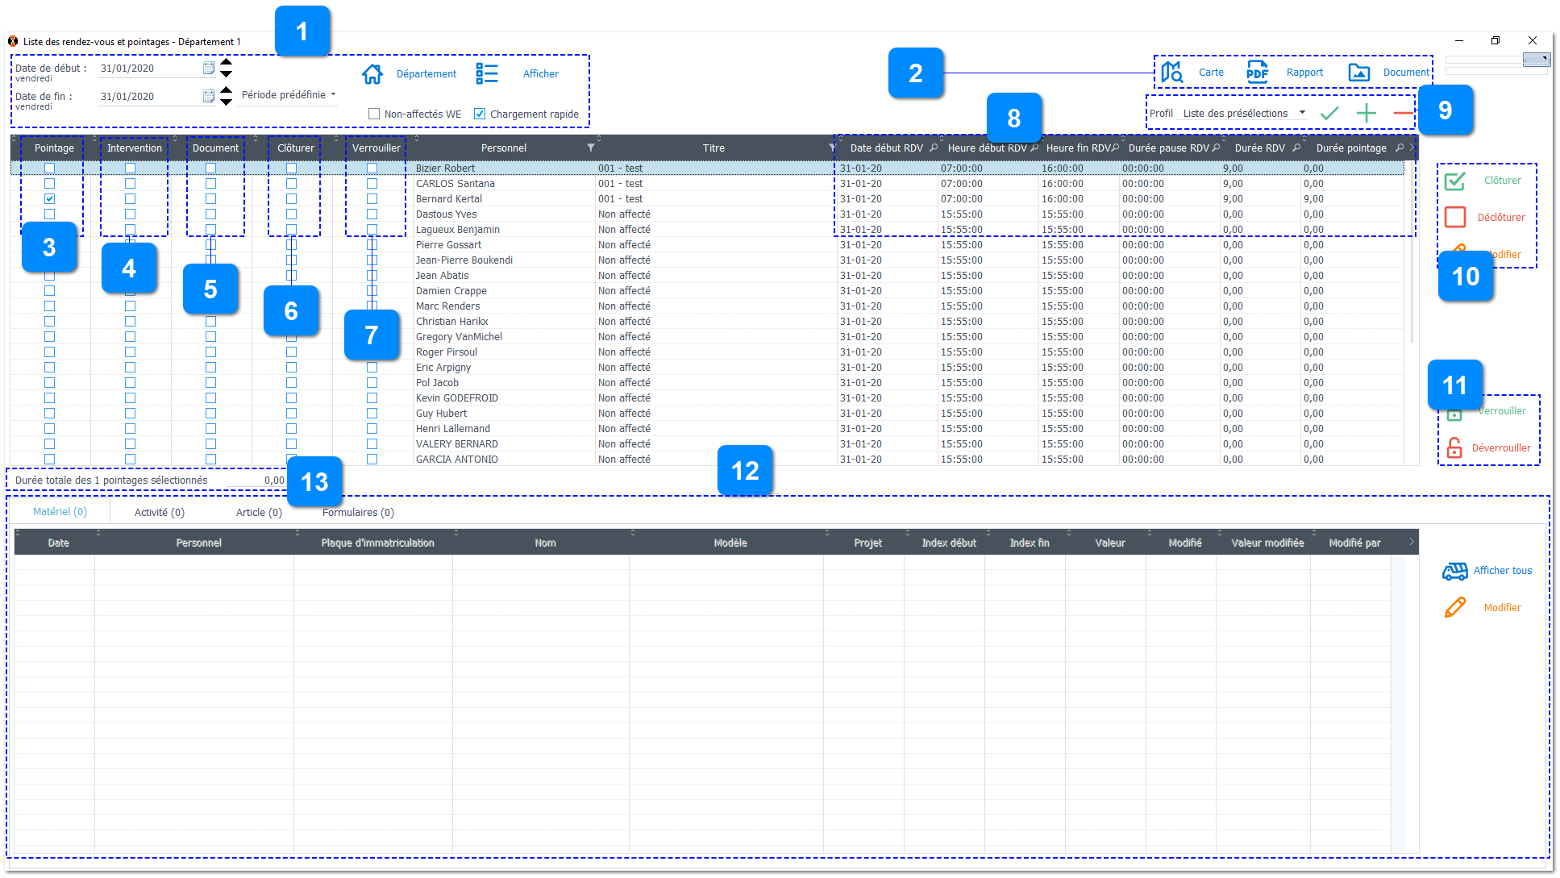Check the Pointage box for Bizier Robert

coord(50,168)
